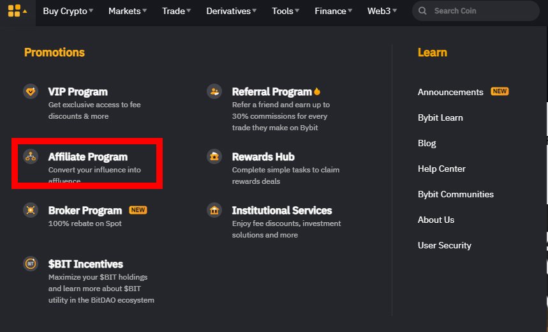Image resolution: width=548 pixels, height=332 pixels.
Task: Click the Learn section heading
Action: (x=433, y=52)
